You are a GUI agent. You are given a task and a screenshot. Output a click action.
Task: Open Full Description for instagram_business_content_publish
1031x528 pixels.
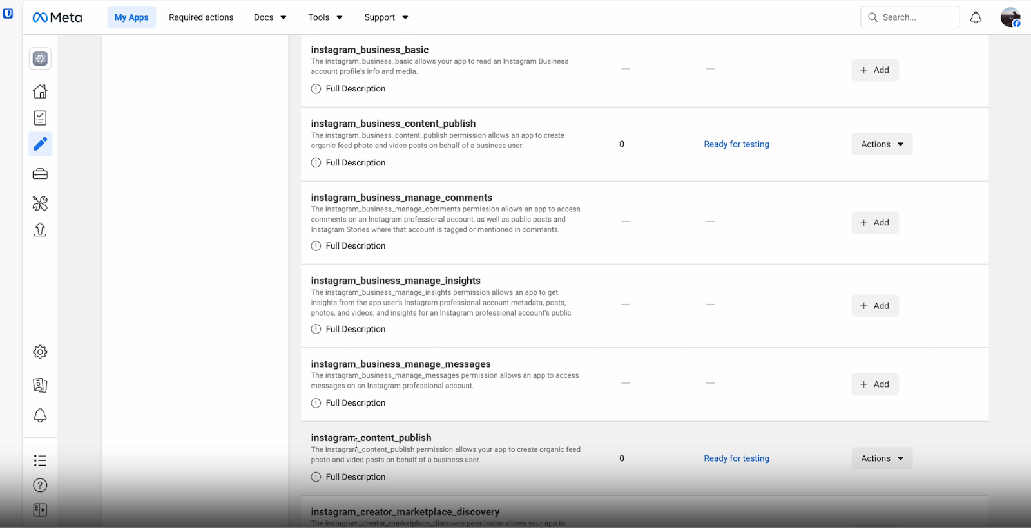[x=356, y=163]
